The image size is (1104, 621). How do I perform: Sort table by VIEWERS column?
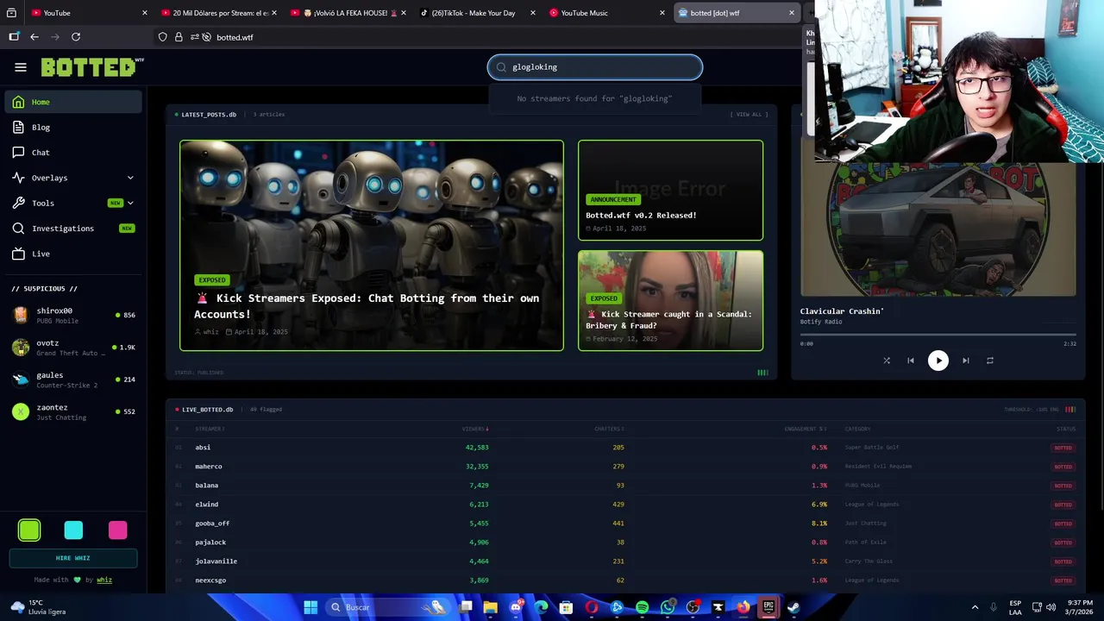(x=475, y=429)
